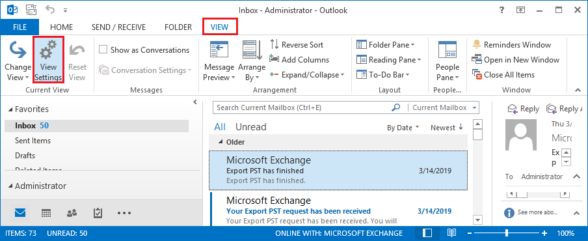This screenshot has width=588, height=241.
Task: Show All messages filter
Action: point(220,127)
